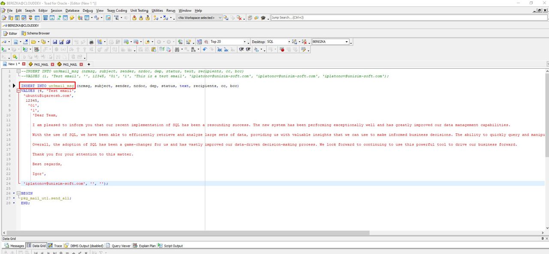Open the workspace selection dropdown
Viewport: 549px width, 254px height.
coord(220,18)
